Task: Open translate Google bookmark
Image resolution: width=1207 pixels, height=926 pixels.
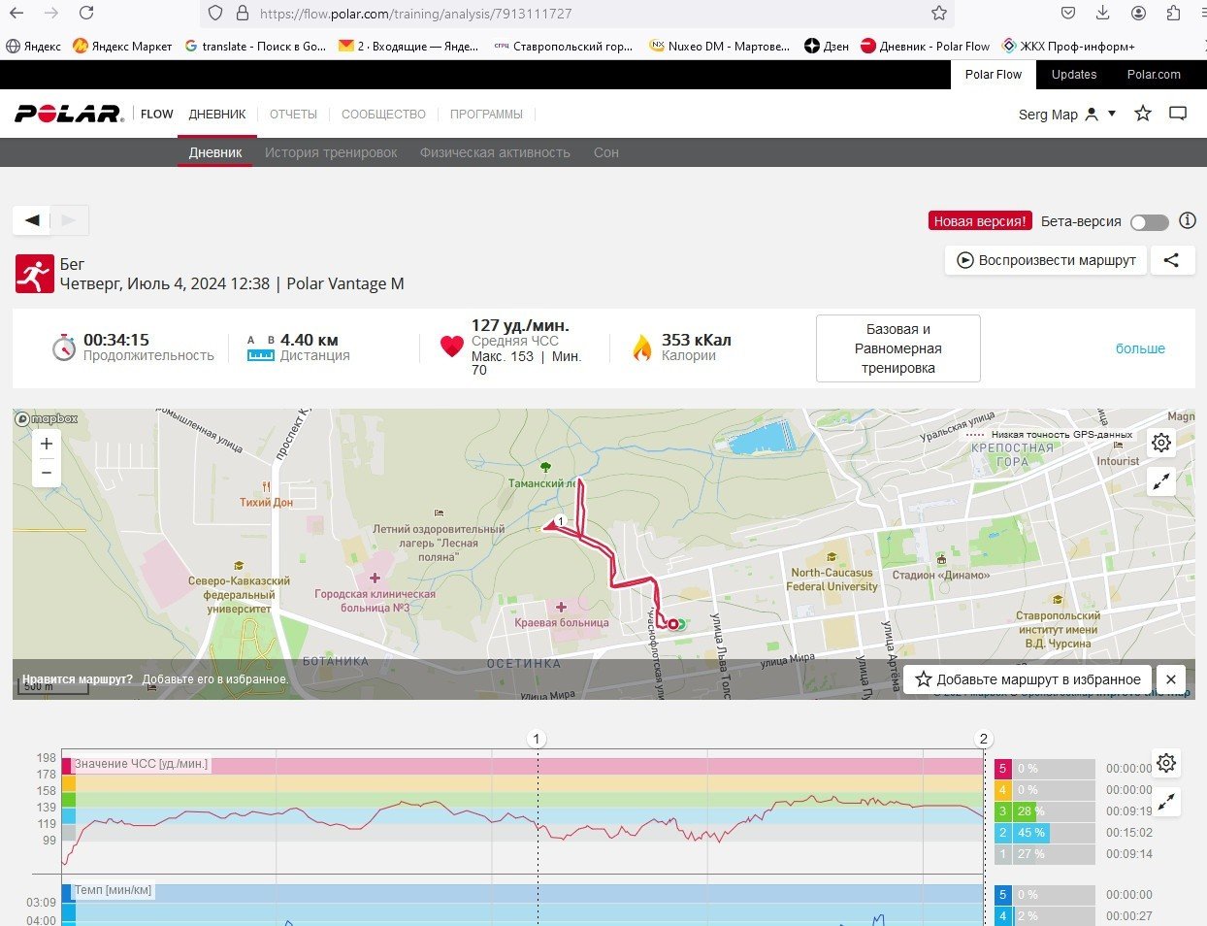Action: [255, 46]
